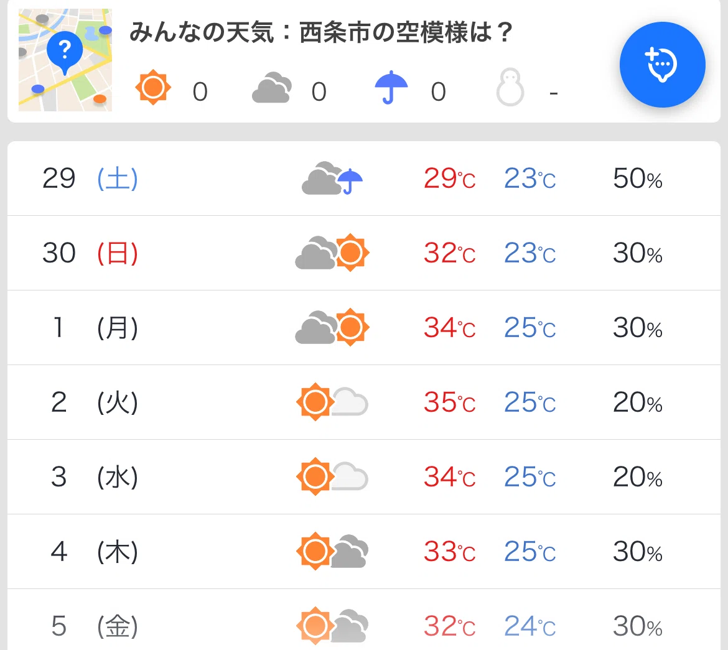Open the みんなの天気 西条市 heading
The height and width of the screenshot is (650, 728).
(x=320, y=32)
